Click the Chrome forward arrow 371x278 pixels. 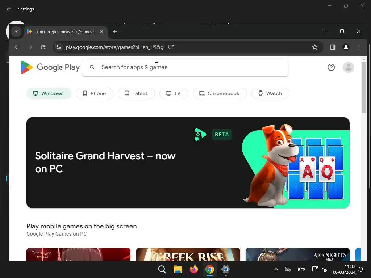pos(30,47)
